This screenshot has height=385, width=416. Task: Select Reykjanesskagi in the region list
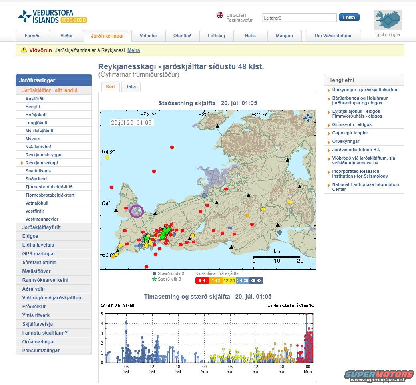coord(42,163)
